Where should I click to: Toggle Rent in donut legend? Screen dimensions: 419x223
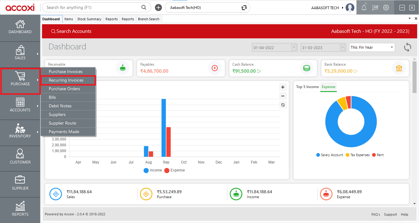[378, 155]
